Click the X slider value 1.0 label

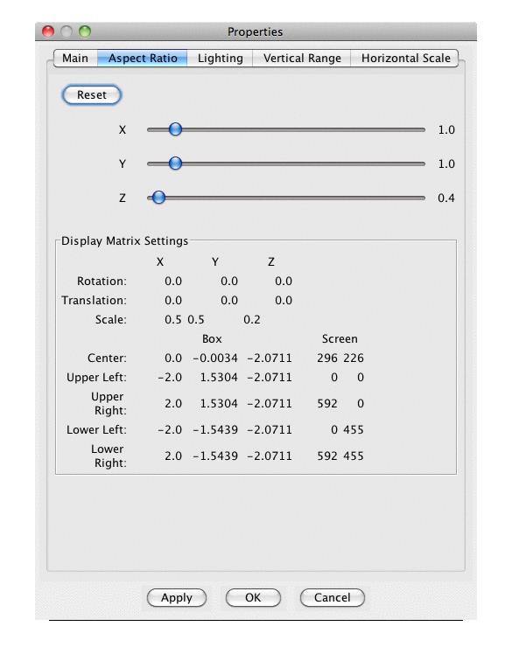[x=446, y=129]
